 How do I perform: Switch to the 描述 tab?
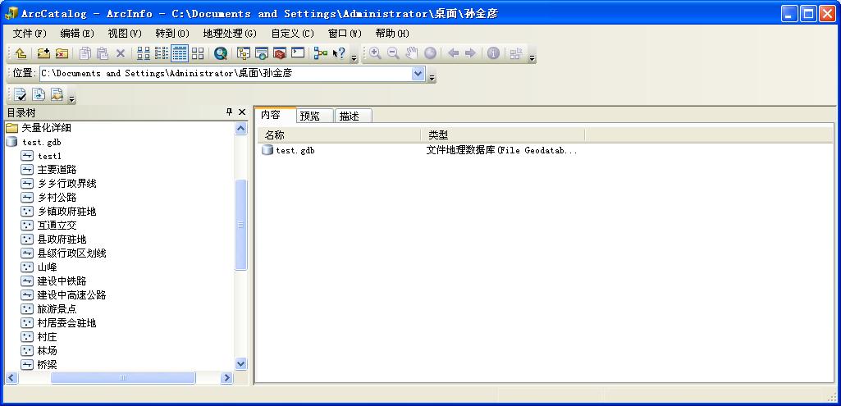pyautogui.click(x=354, y=116)
